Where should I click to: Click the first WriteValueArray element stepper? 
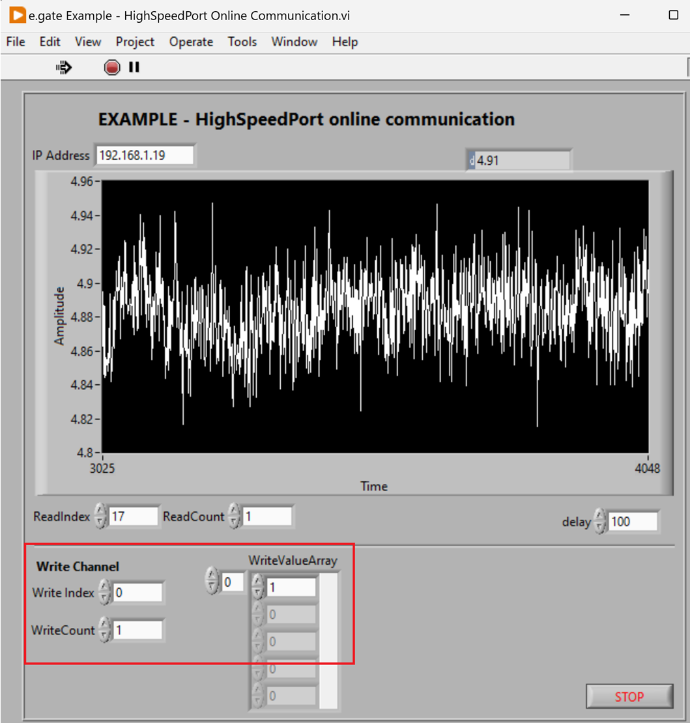[x=258, y=587]
